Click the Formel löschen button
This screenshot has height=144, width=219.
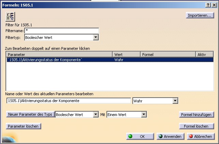(196, 126)
